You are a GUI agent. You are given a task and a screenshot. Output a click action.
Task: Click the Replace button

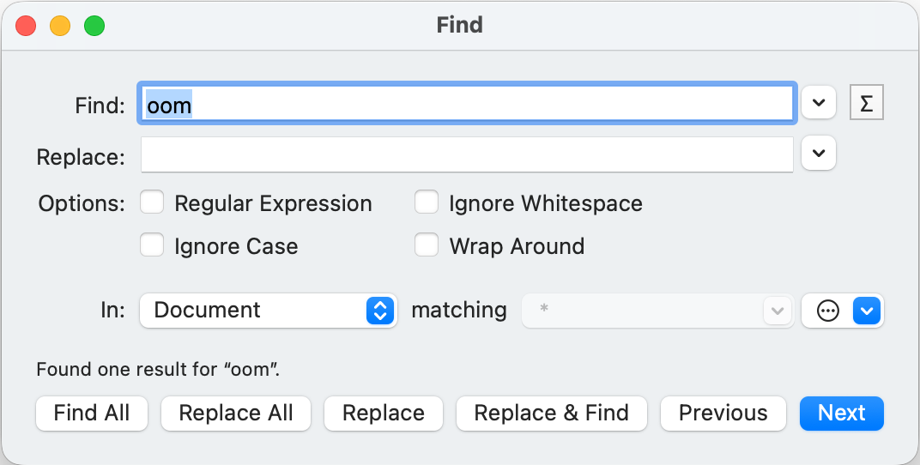[383, 413]
